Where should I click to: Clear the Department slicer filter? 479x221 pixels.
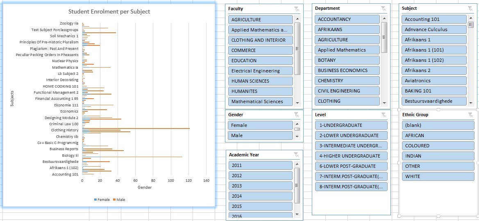(383, 9)
